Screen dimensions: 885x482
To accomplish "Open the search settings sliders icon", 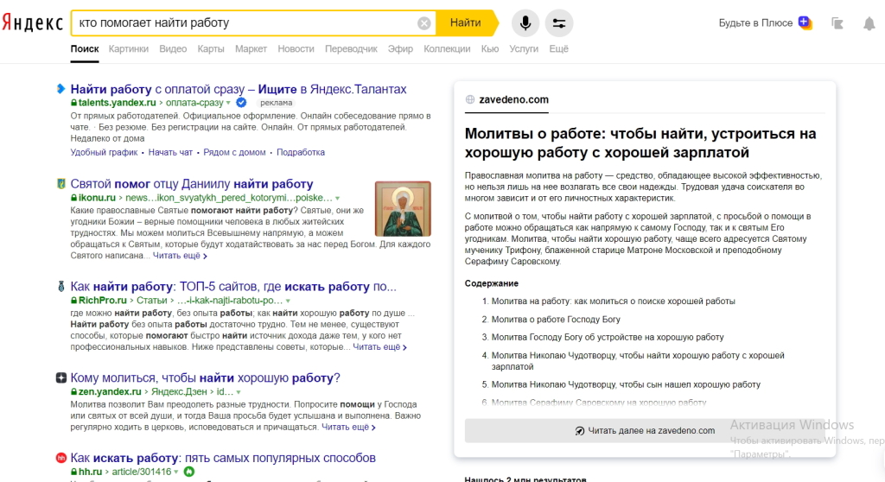I will coord(559,23).
